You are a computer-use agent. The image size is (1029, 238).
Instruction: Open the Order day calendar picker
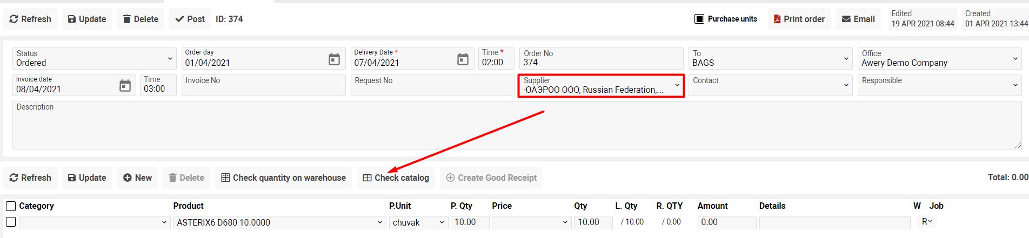(x=334, y=59)
